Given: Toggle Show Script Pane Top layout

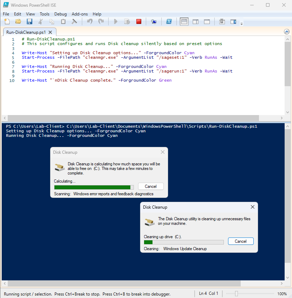Looking at the screenshot, I should click(x=184, y=21).
